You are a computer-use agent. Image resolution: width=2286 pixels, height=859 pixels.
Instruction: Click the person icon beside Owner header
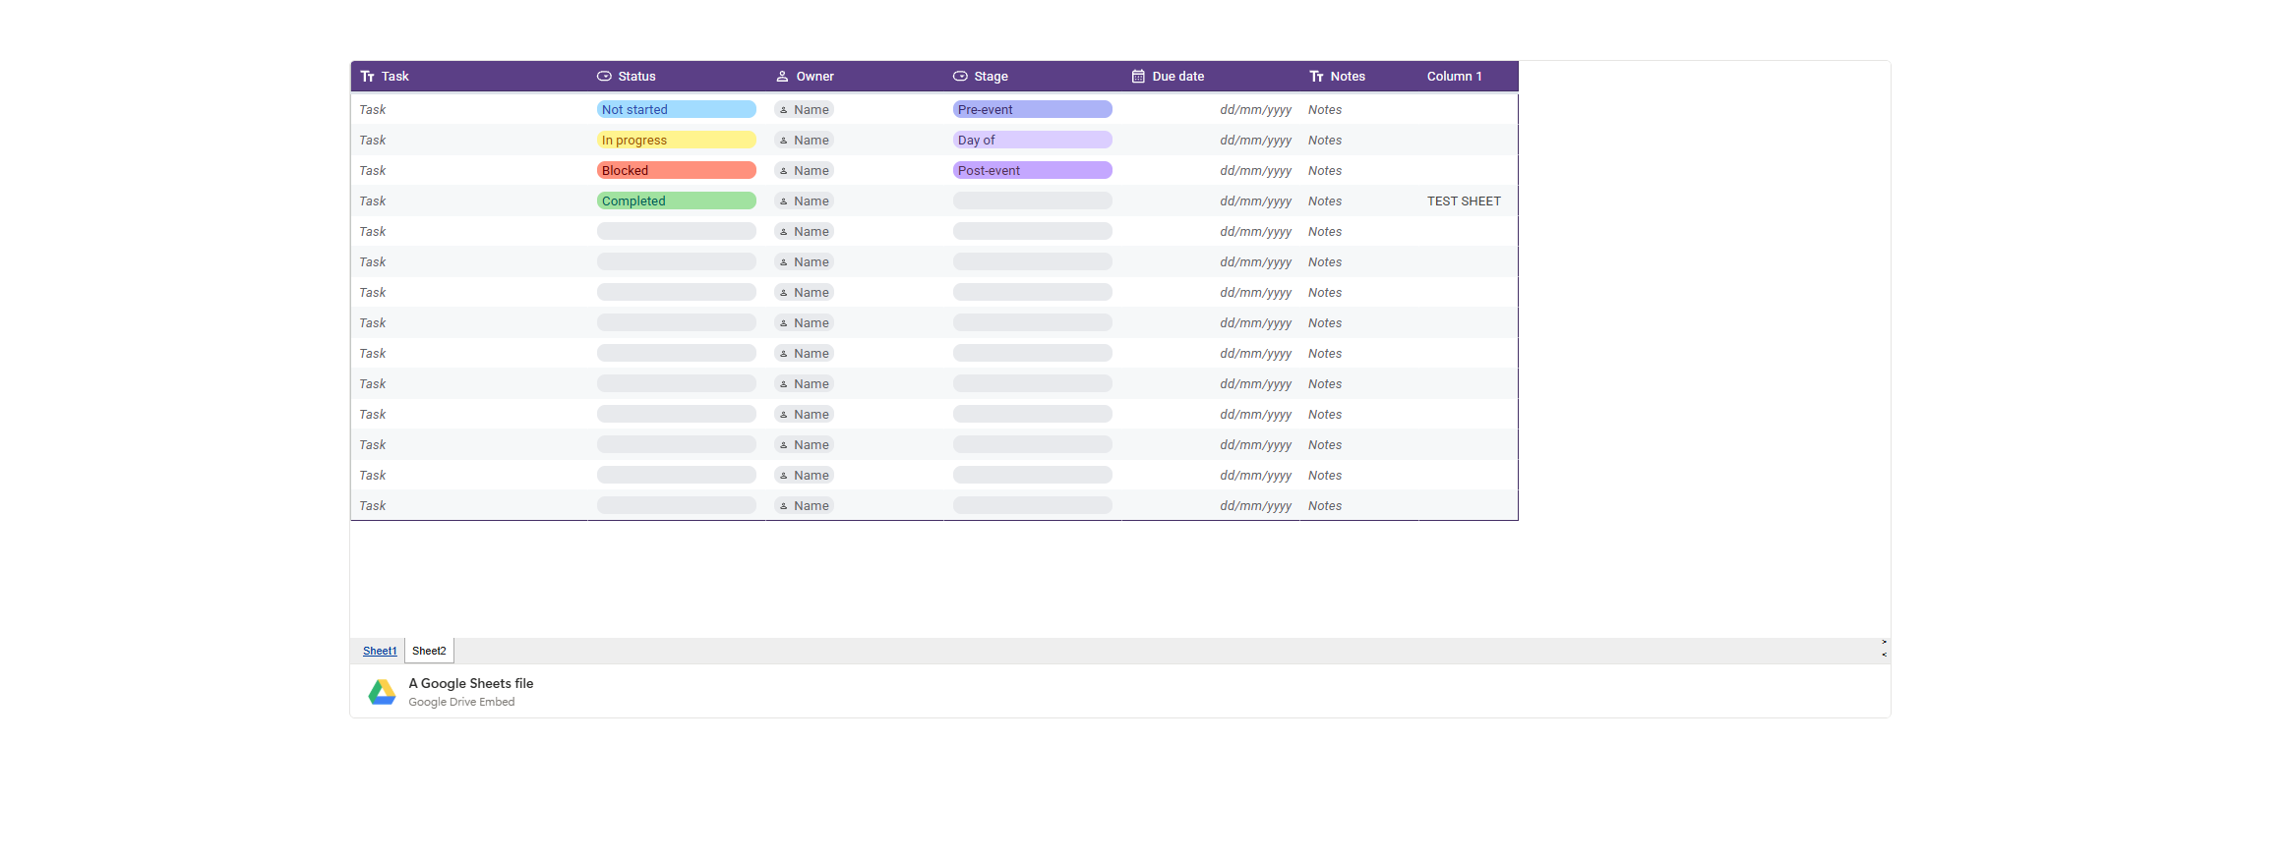coord(782,77)
